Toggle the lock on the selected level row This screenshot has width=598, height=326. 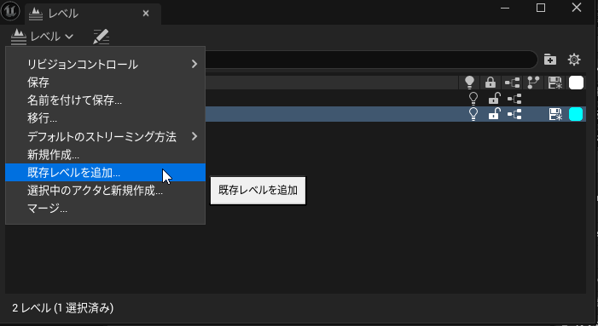pos(494,114)
